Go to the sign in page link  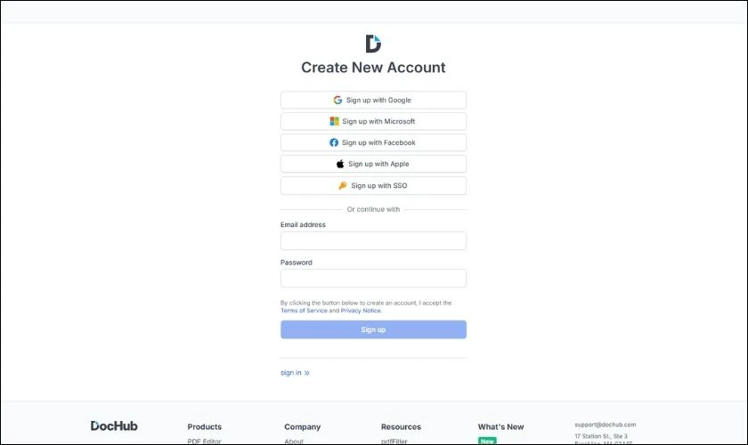pyautogui.click(x=291, y=373)
